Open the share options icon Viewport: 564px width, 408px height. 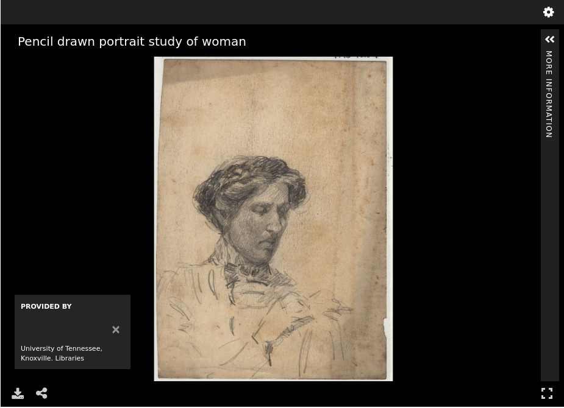coord(41,393)
